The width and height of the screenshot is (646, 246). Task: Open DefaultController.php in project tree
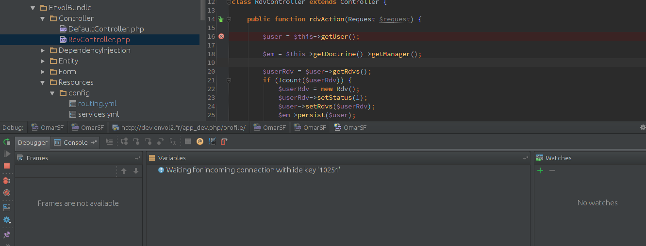pyautogui.click(x=106, y=29)
